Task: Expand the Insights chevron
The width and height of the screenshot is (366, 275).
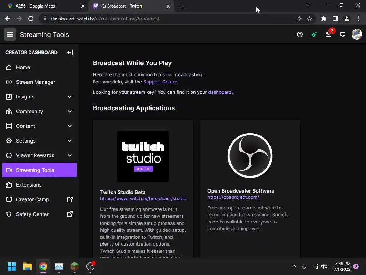Action: click(x=70, y=97)
